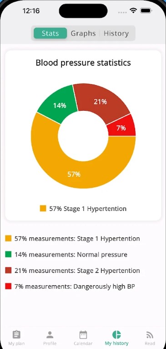
Task: Select the 14% green donut slice
Action: coord(59,105)
